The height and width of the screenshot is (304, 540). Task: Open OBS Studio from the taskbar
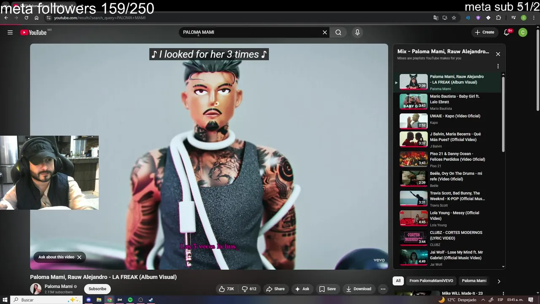140,300
